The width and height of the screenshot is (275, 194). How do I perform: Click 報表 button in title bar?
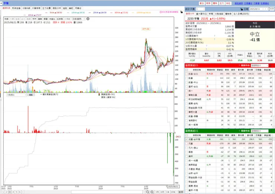208,3
